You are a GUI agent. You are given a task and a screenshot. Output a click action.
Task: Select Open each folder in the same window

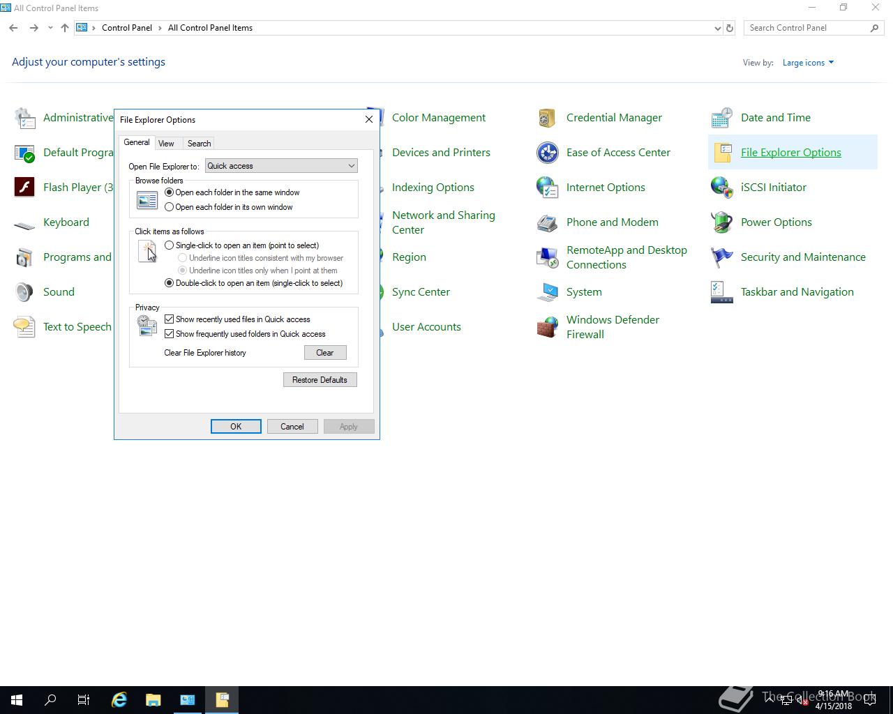point(169,192)
